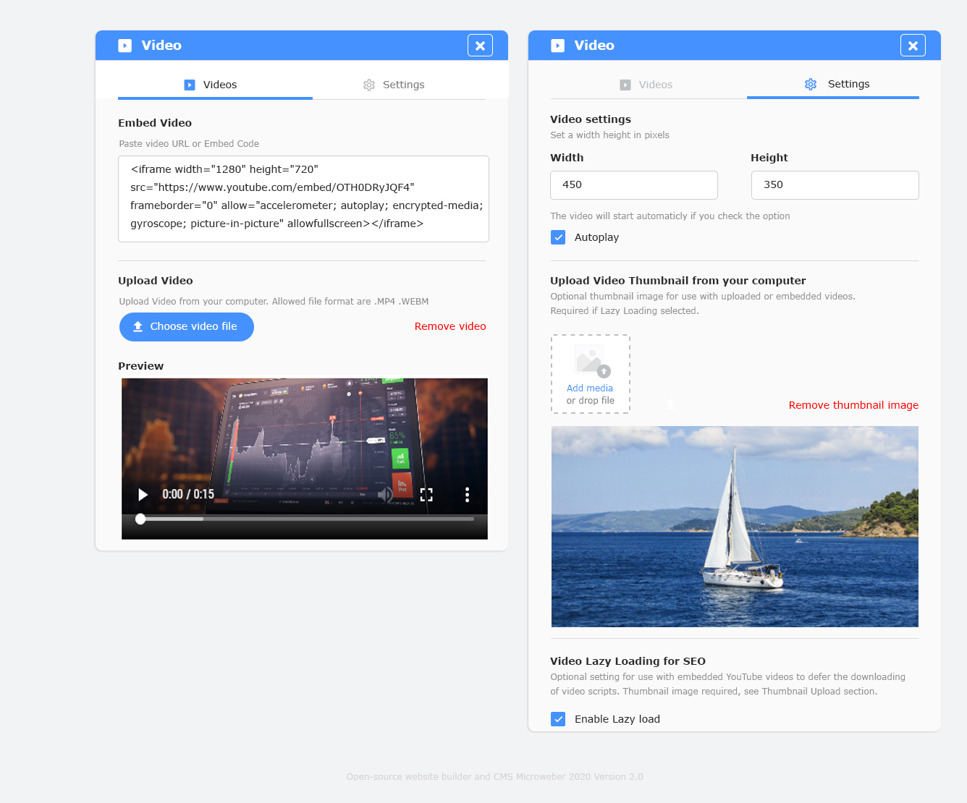This screenshot has height=803, width=967.
Task: Toggle the Enable Lazy load checkbox
Action: point(558,719)
